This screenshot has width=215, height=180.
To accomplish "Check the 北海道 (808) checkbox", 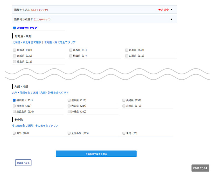I will coord(15,50).
